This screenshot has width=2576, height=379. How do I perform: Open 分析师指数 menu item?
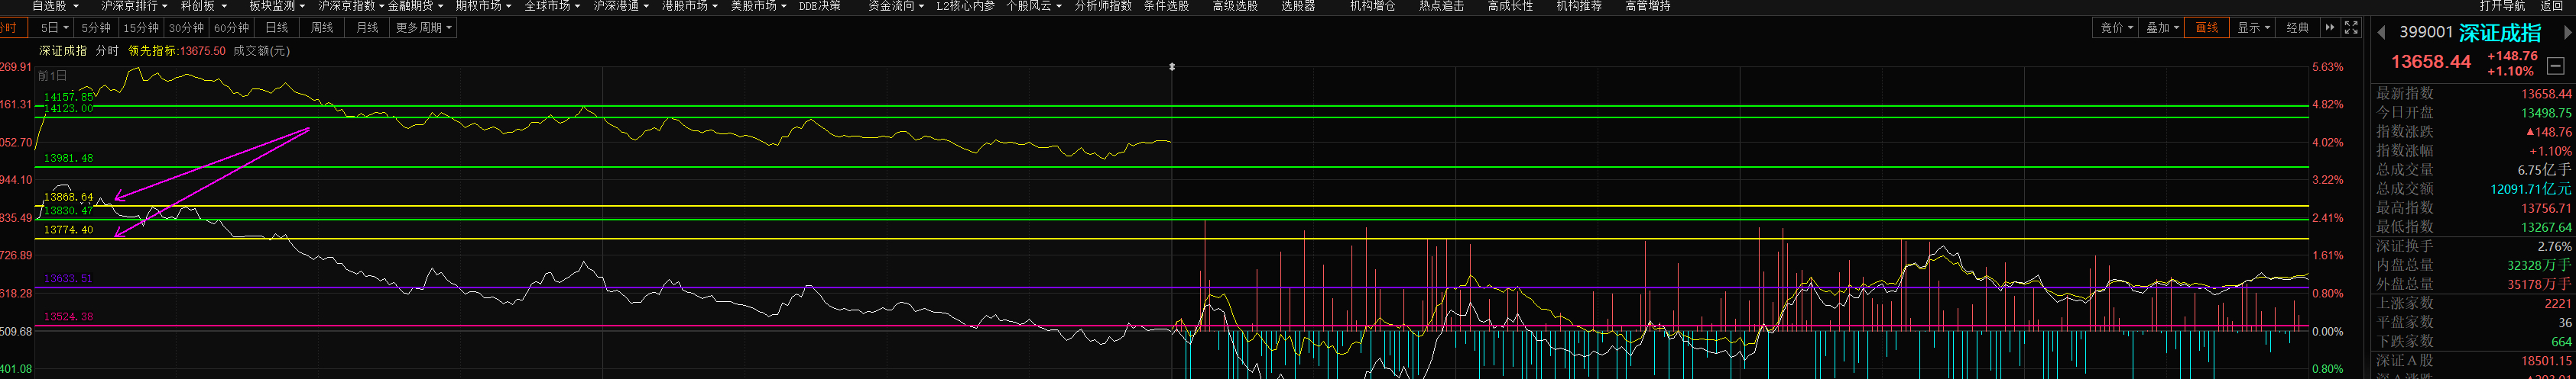click(1103, 6)
